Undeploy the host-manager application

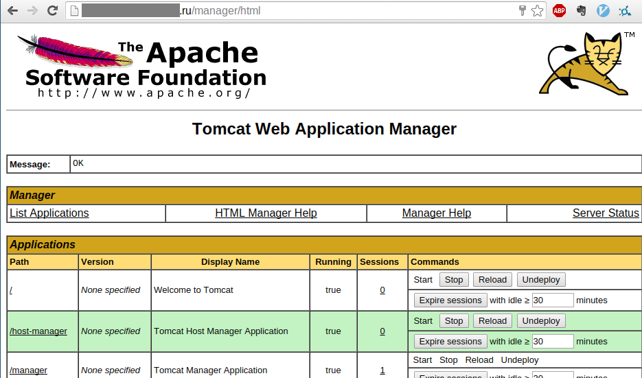541,321
